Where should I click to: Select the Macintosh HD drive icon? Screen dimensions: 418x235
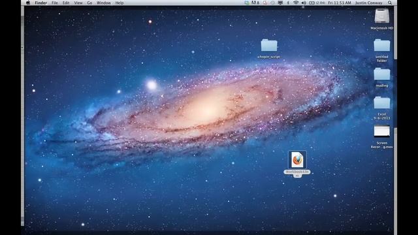tap(381, 16)
